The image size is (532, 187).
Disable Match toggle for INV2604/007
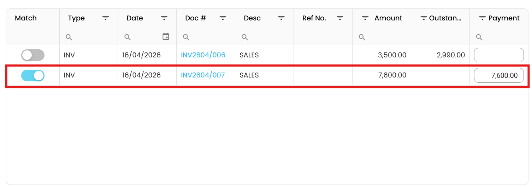(33, 75)
